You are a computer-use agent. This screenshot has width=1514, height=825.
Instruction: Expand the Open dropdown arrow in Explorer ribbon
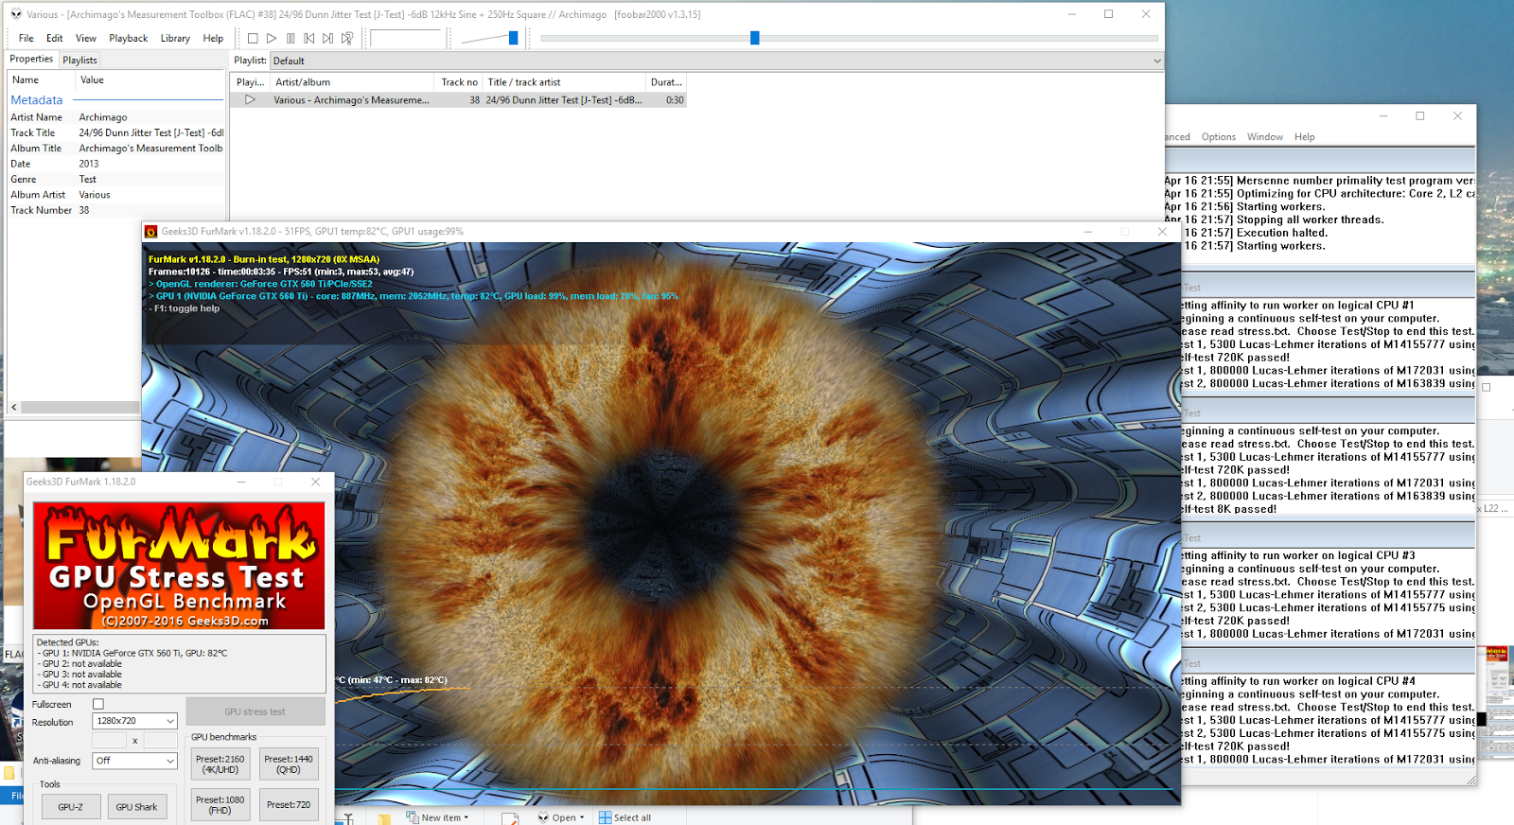pos(582,817)
